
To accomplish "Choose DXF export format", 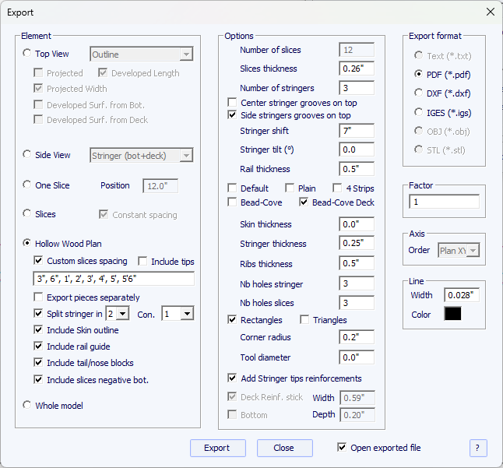I will tap(420, 93).
